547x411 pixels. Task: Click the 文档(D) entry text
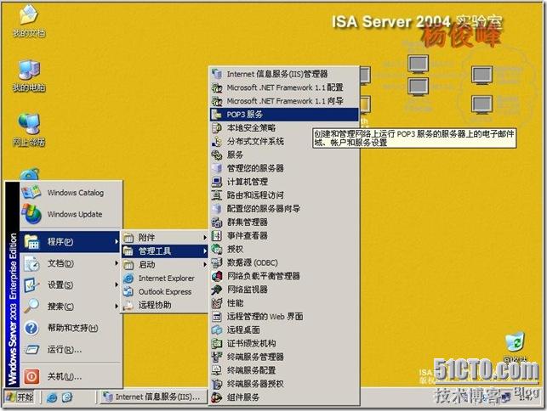pyautogui.click(x=60, y=263)
